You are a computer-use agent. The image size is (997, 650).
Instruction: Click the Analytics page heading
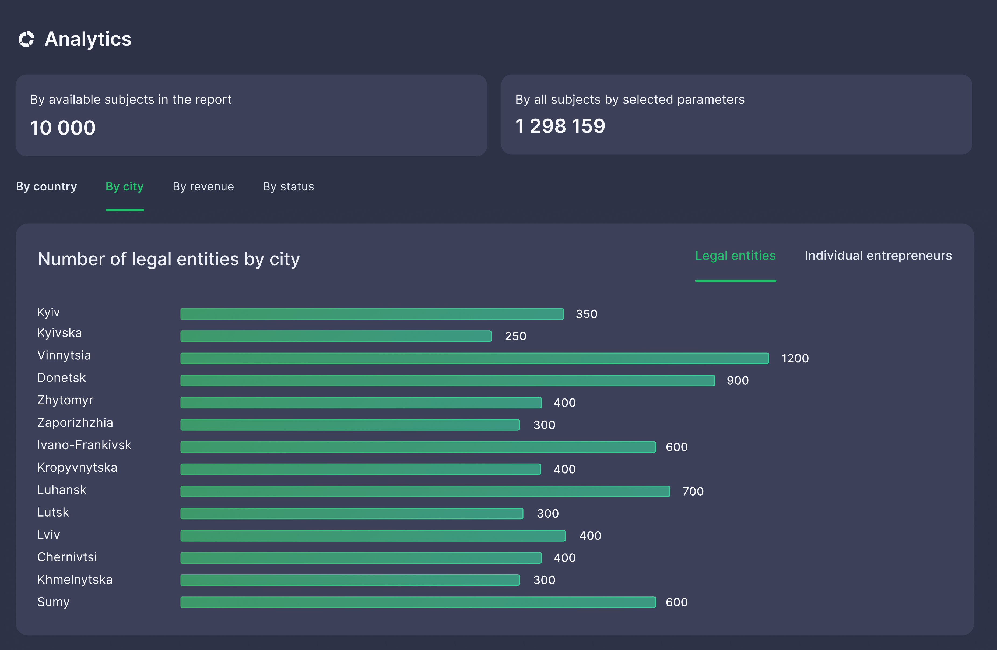tap(88, 39)
